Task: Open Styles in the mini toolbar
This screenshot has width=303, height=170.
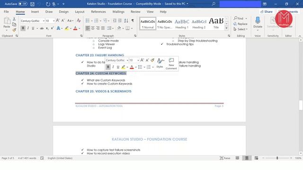Action: point(160,63)
